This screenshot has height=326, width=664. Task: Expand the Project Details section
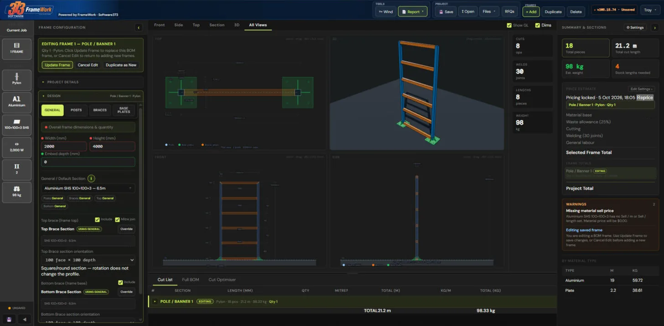click(91, 82)
